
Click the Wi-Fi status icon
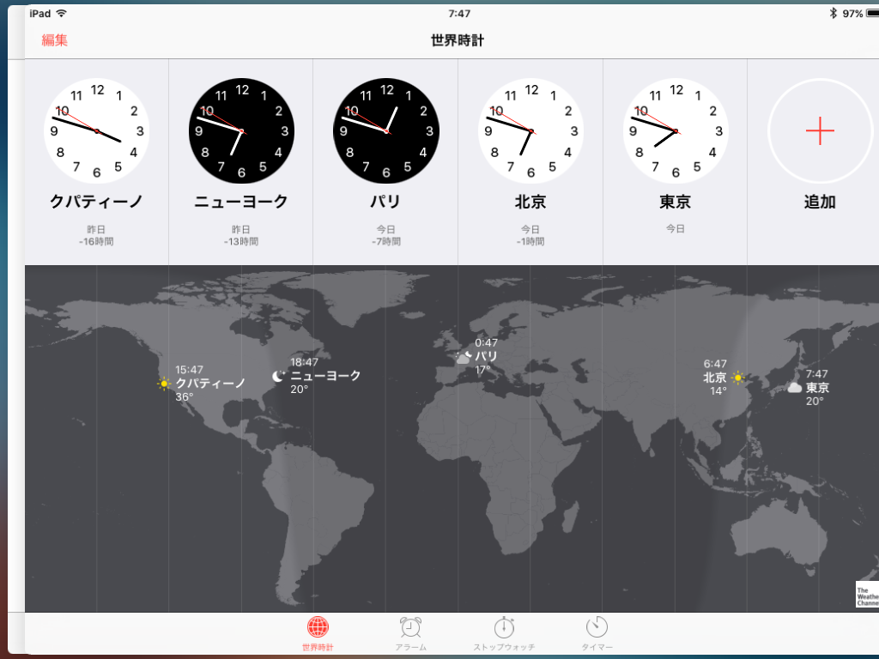tap(62, 13)
